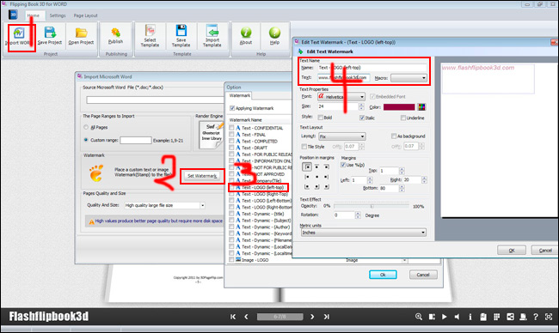Check the Bold style checkbox
This screenshot has height=333, width=559.
click(x=321, y=118)
